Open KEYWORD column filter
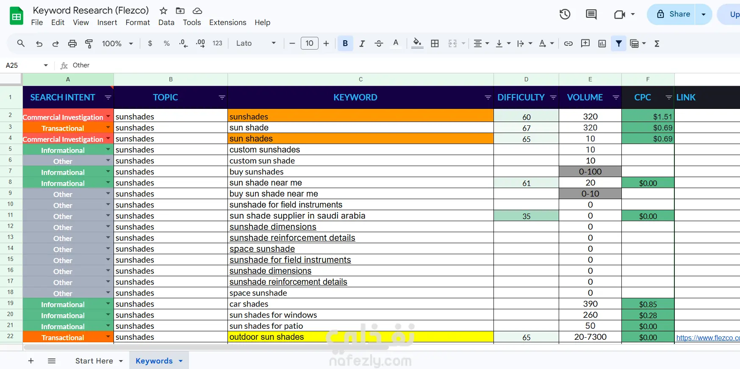 pyautogui.click(x=488, y=97)
